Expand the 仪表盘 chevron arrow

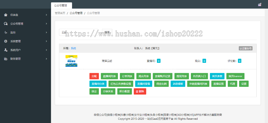(x=46, y=15)
